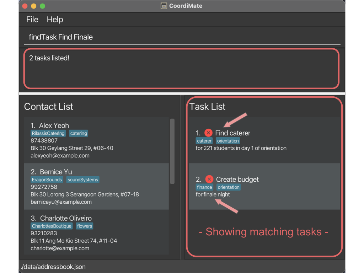This screenshot has width=364, height=273.
Task: Open the File menu
Action: tap(32, 20)
